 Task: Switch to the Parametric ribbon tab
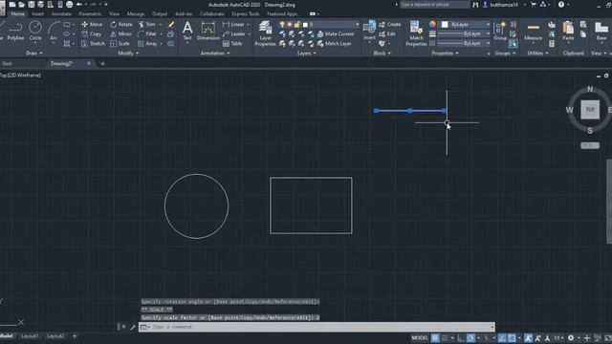[90, 13]
